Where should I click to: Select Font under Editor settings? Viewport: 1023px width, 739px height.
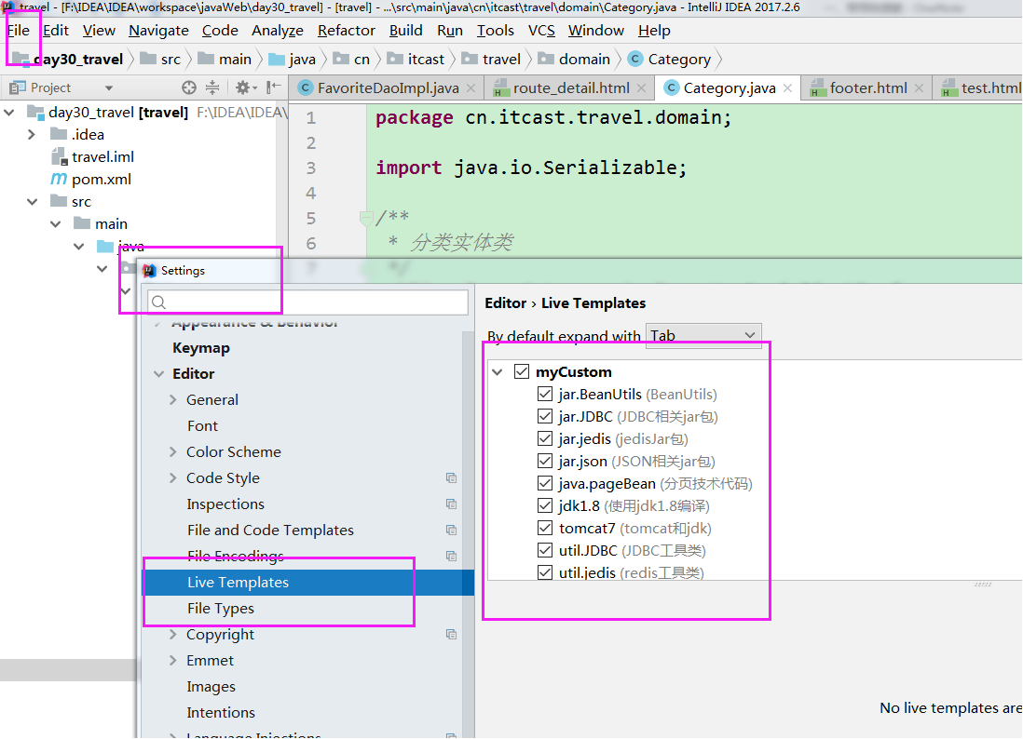(x=202, y=425)
